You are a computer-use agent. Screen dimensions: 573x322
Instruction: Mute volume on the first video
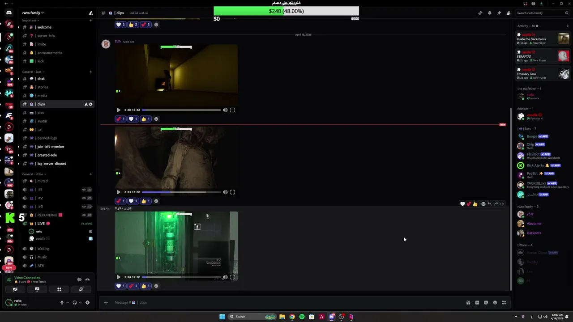click(x=225, y=110)
